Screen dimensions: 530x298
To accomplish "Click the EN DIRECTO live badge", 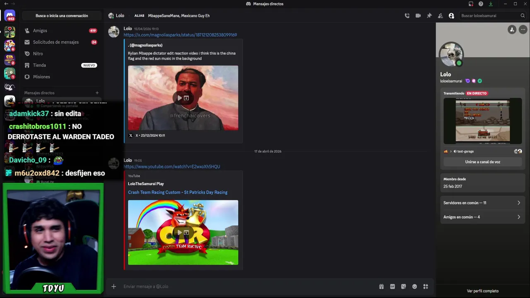I will point(477,94).
